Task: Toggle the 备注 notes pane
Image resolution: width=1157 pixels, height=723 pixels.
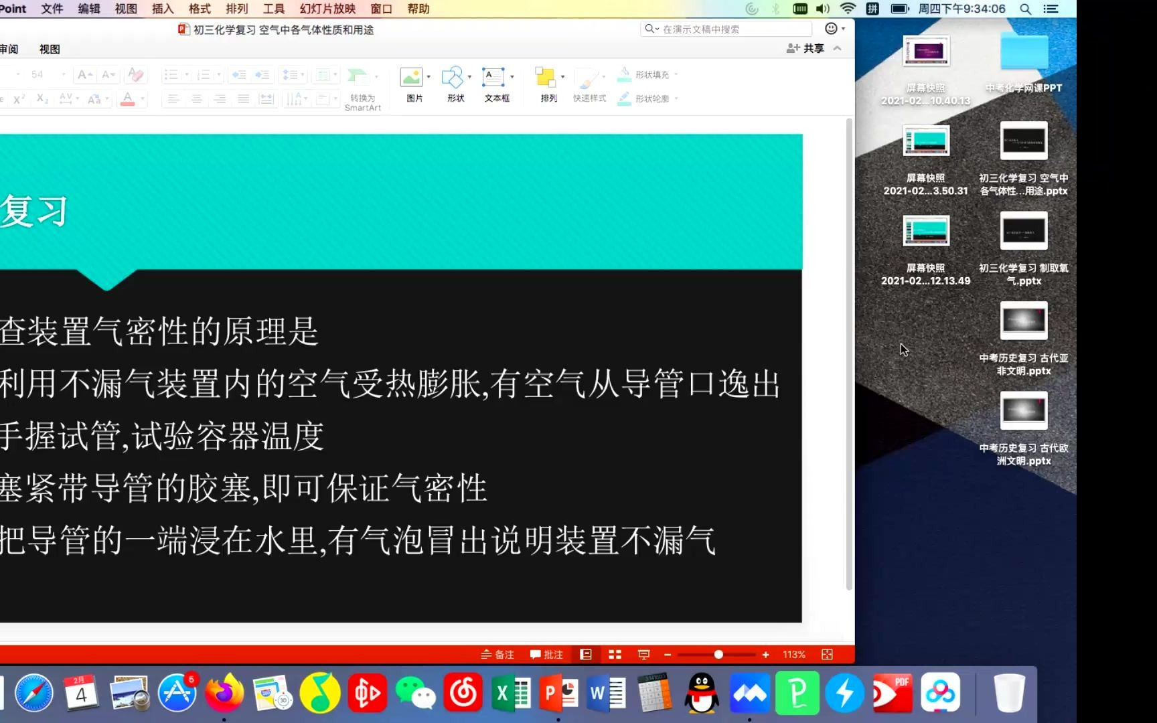Action: pyautogui.click(x=497, y=654)
